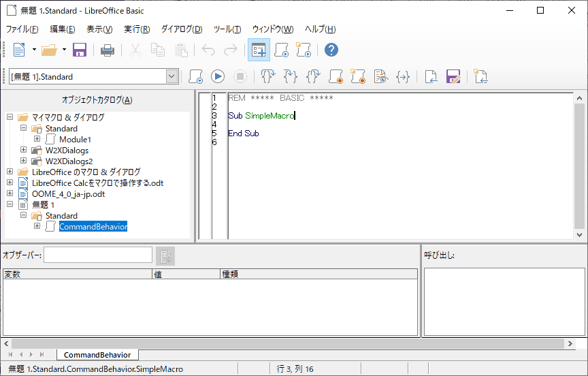Open the ダイアログ menu

pyautogui.click(x=182, y=29)
